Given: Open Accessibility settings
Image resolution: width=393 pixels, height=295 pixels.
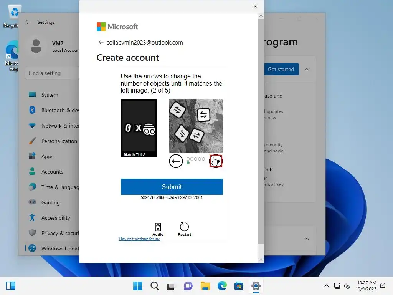Looking at the screenshot, I should [x=52, y=218].
